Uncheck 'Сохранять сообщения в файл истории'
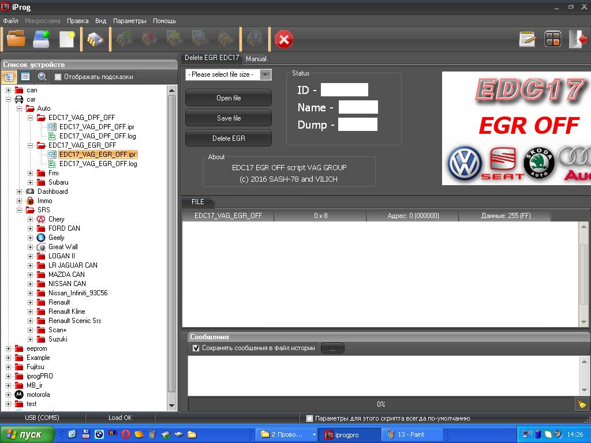Viewport: 591px width, 443px height. [x=196, y=348]
